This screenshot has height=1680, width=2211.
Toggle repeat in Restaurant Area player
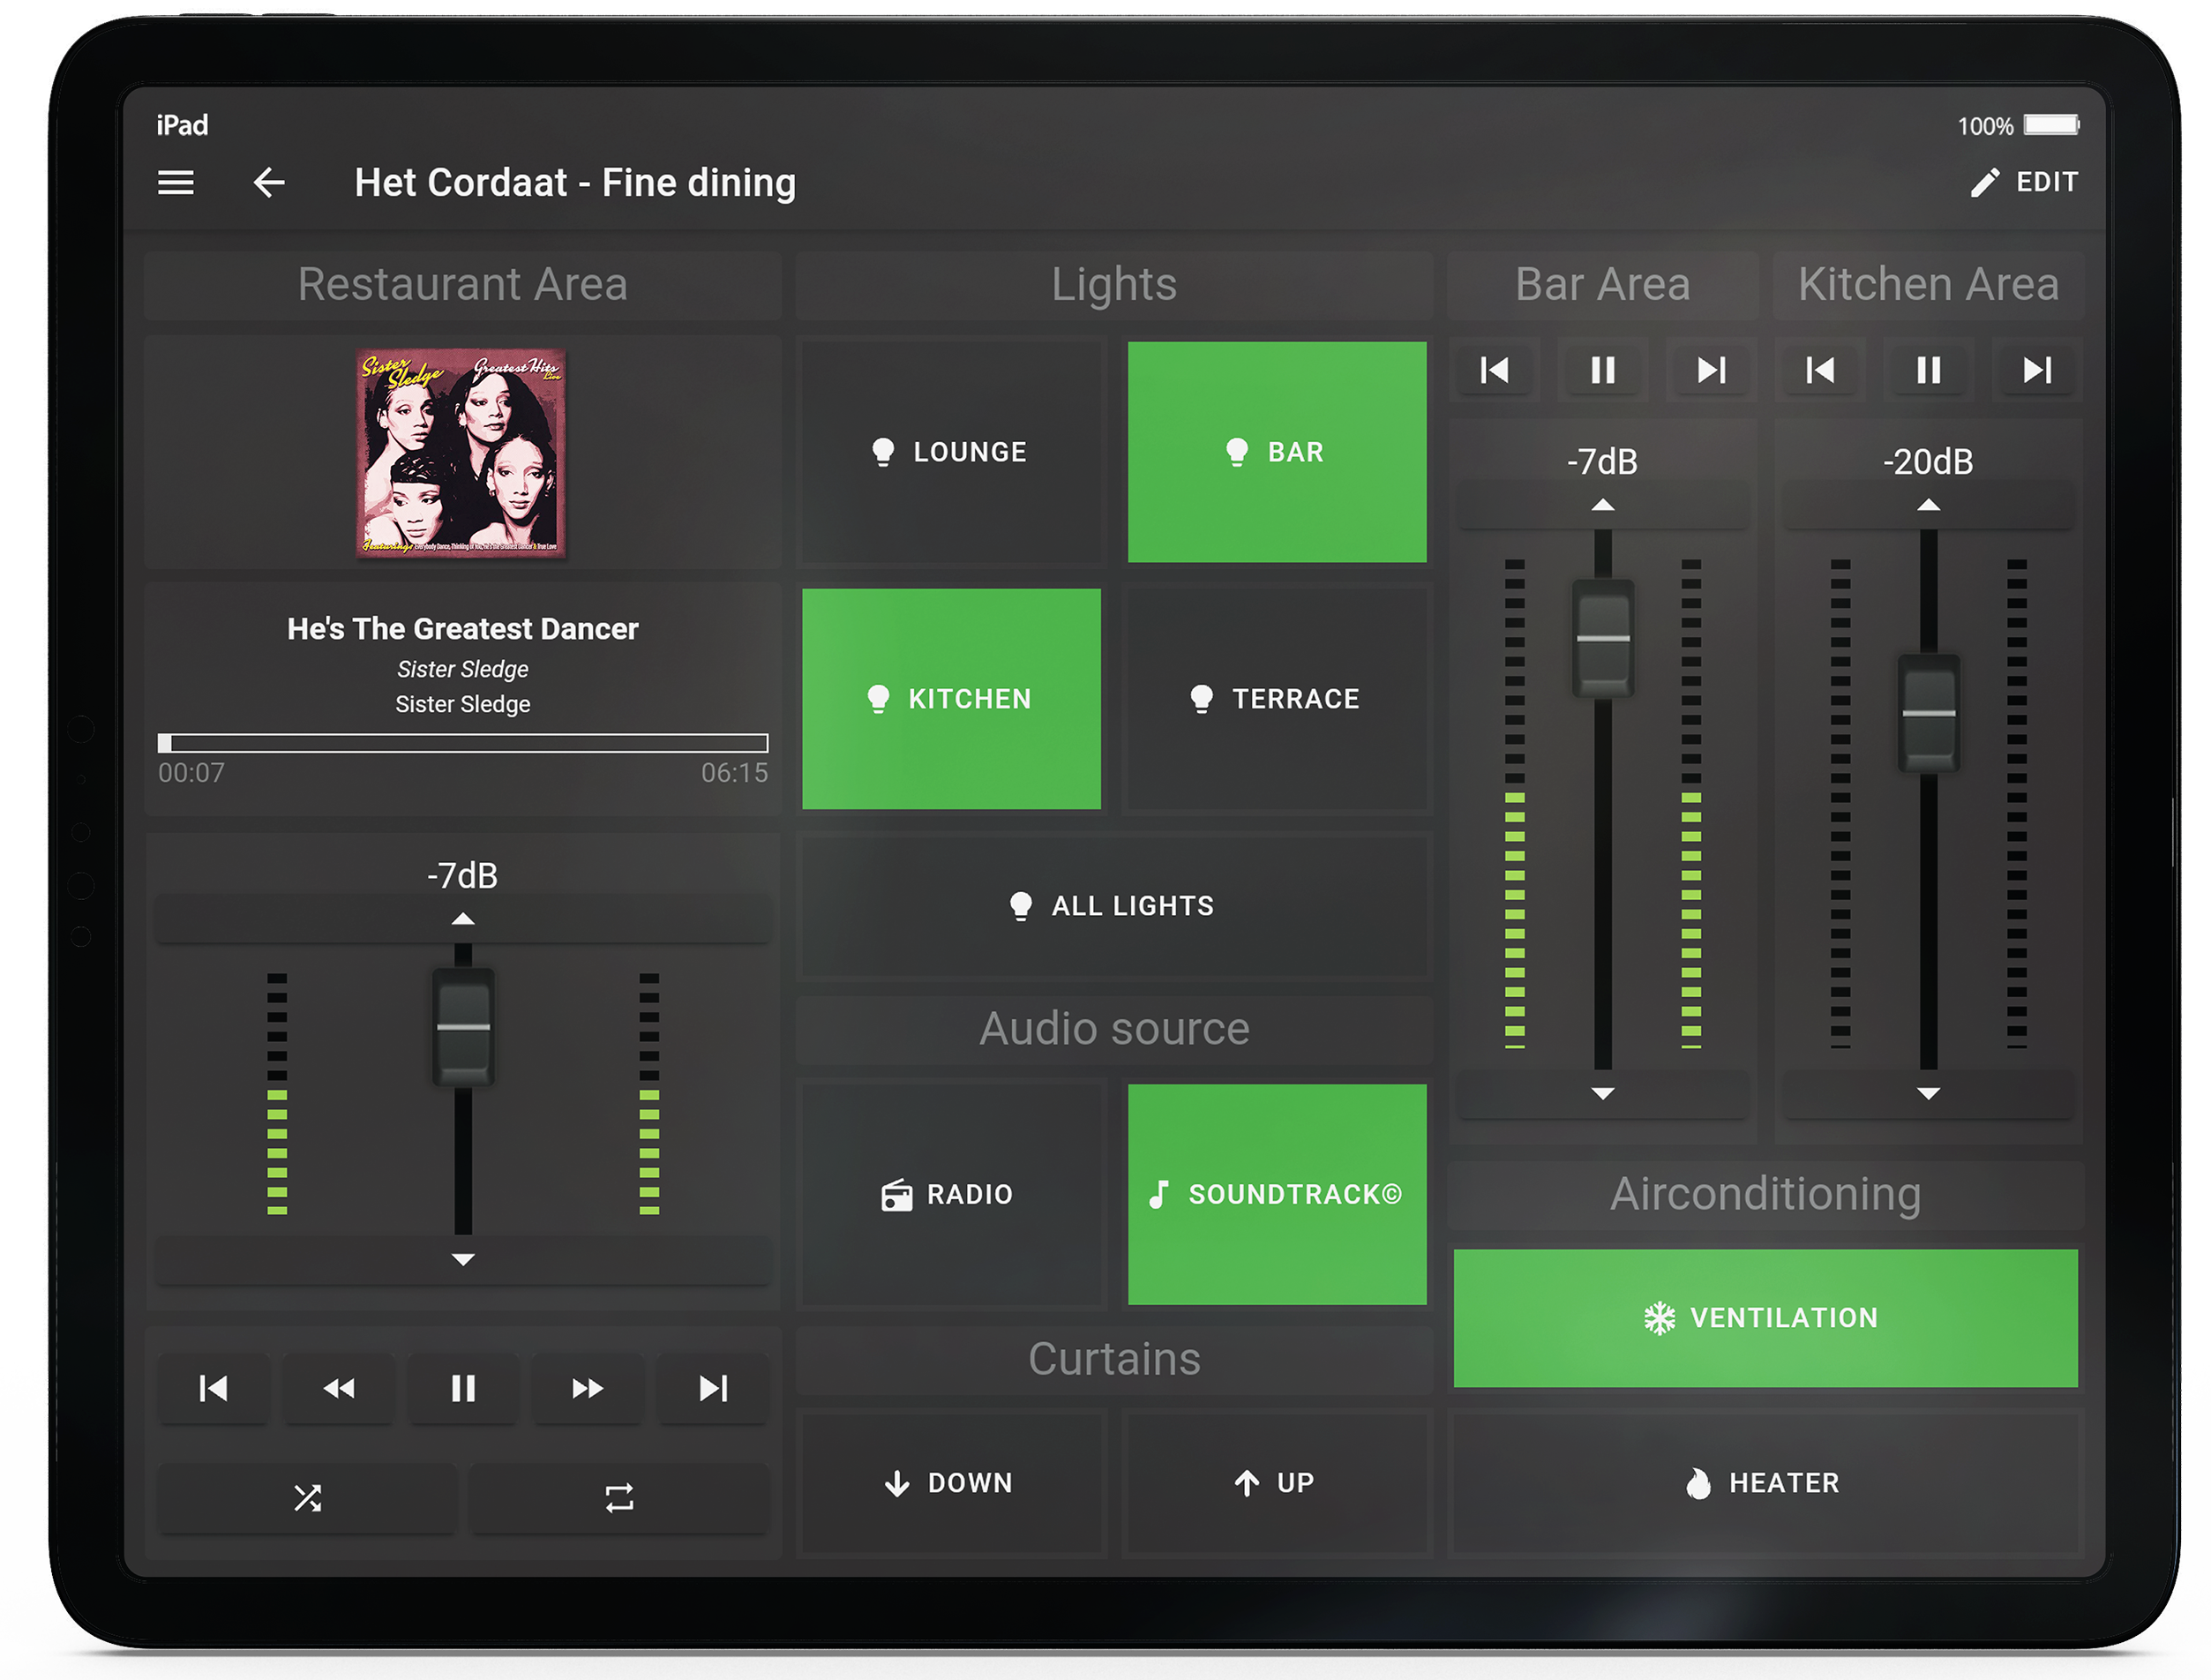click(619, 1498)
